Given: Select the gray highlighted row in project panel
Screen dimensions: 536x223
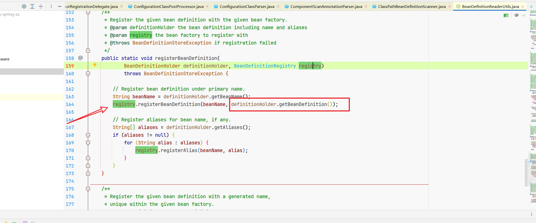Looking at the screenshot, I should coord(32,71).
